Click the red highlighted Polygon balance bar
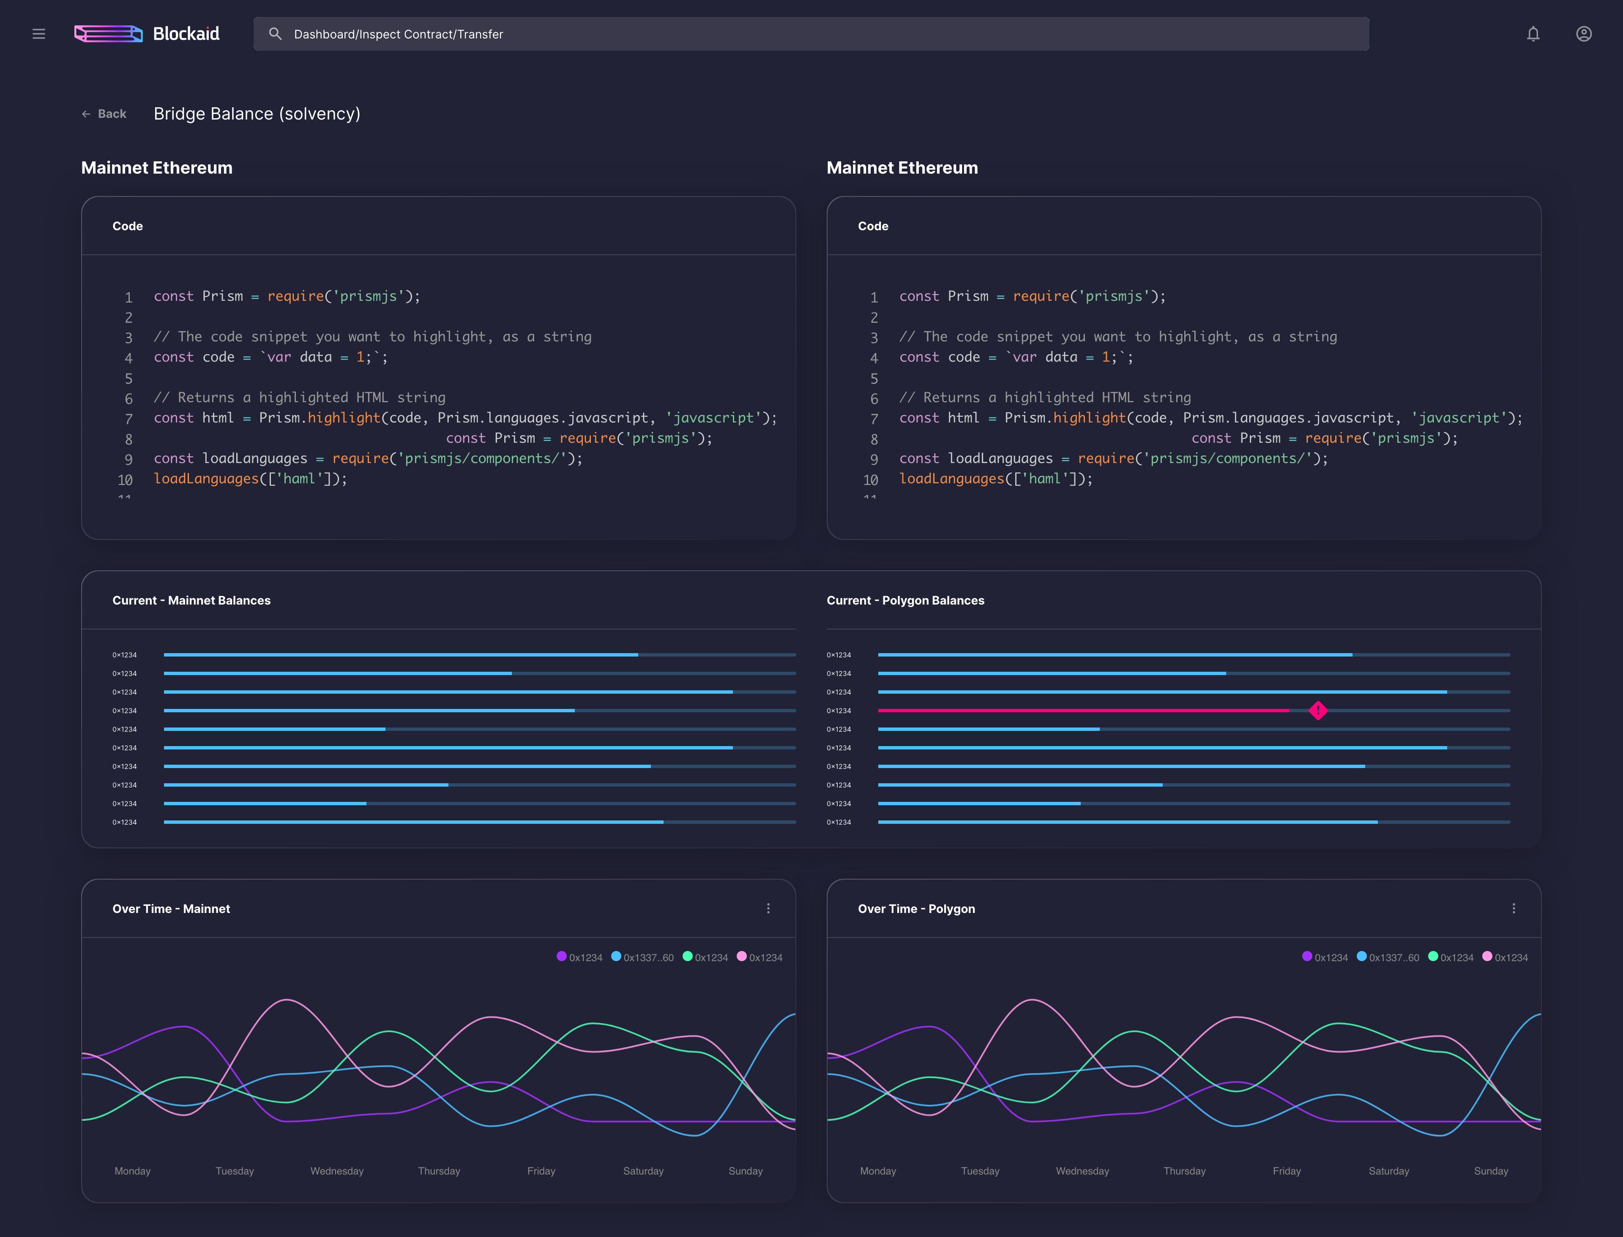Screen dimensions: 1623x1237 (1083, 711)
